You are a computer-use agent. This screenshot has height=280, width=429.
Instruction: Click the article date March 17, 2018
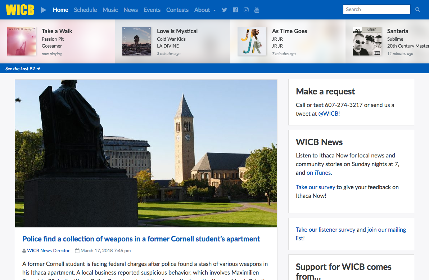pyautogui.click(x=105, y=251)
